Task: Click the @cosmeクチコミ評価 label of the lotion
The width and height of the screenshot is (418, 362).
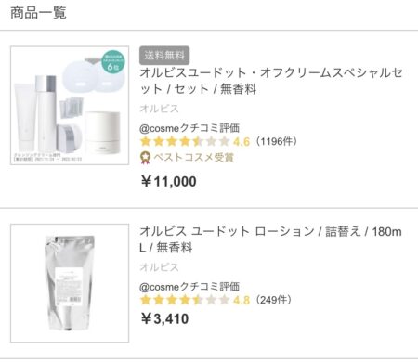Action: (x=189, y=287)
